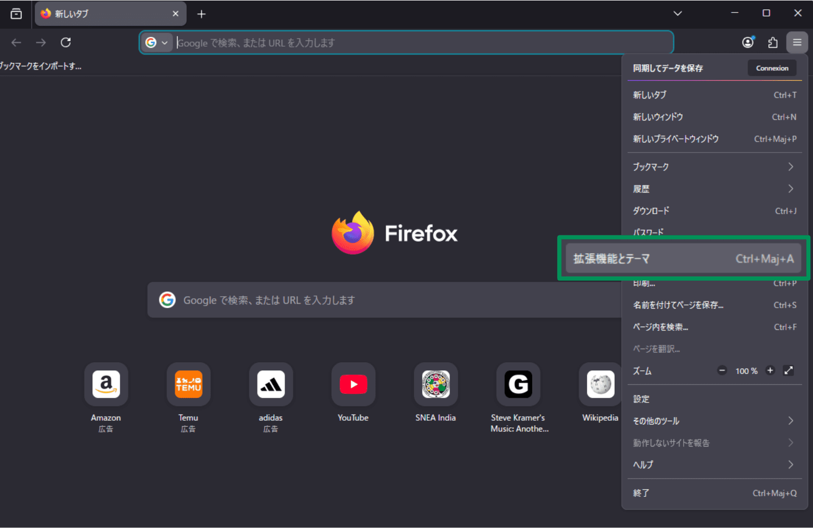Viewport: 813px width, 528px height.
Task: Click the zoom increase plus control
Action: [x=770, y=370]
